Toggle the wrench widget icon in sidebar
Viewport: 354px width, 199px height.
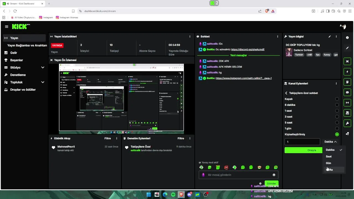(347, 123)
